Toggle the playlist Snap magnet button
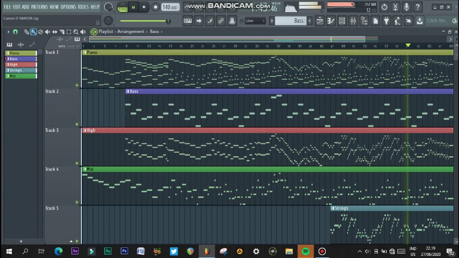Viewport: 459px width, 258px height. (x=15, y=32)
